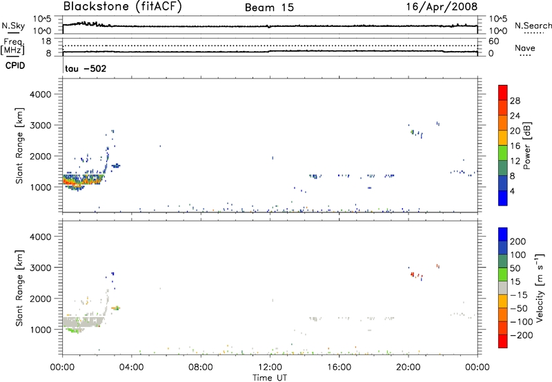Click the gray ground scatter patch in velocity panel

83,321
